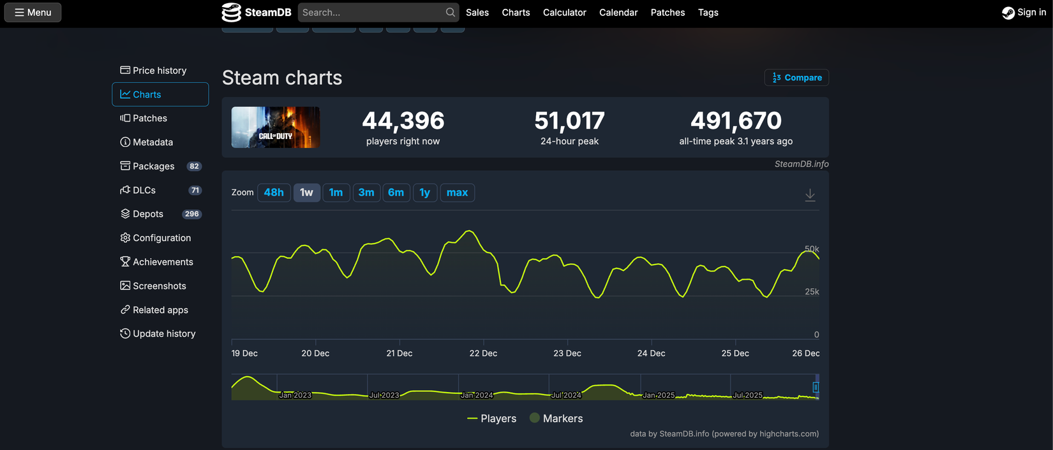Click the Configuration gear icon
1053x450 pixels.
(x=125, y=238)
